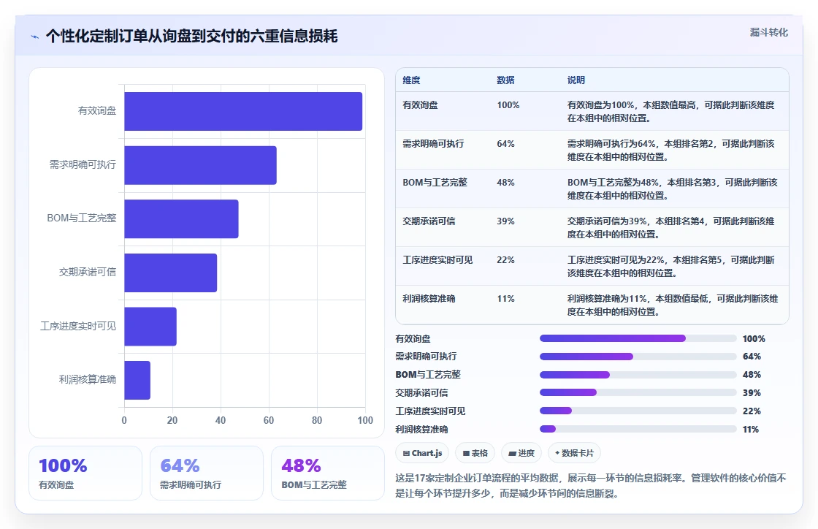818x529 pixels.
Task: Click the chart's 交期承诺可信 axis label
Action: coord(88,272)
